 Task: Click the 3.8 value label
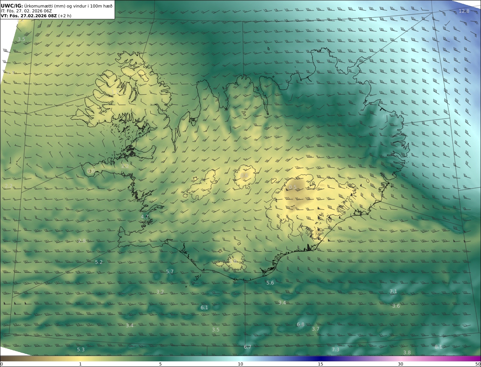pos(407,352)
